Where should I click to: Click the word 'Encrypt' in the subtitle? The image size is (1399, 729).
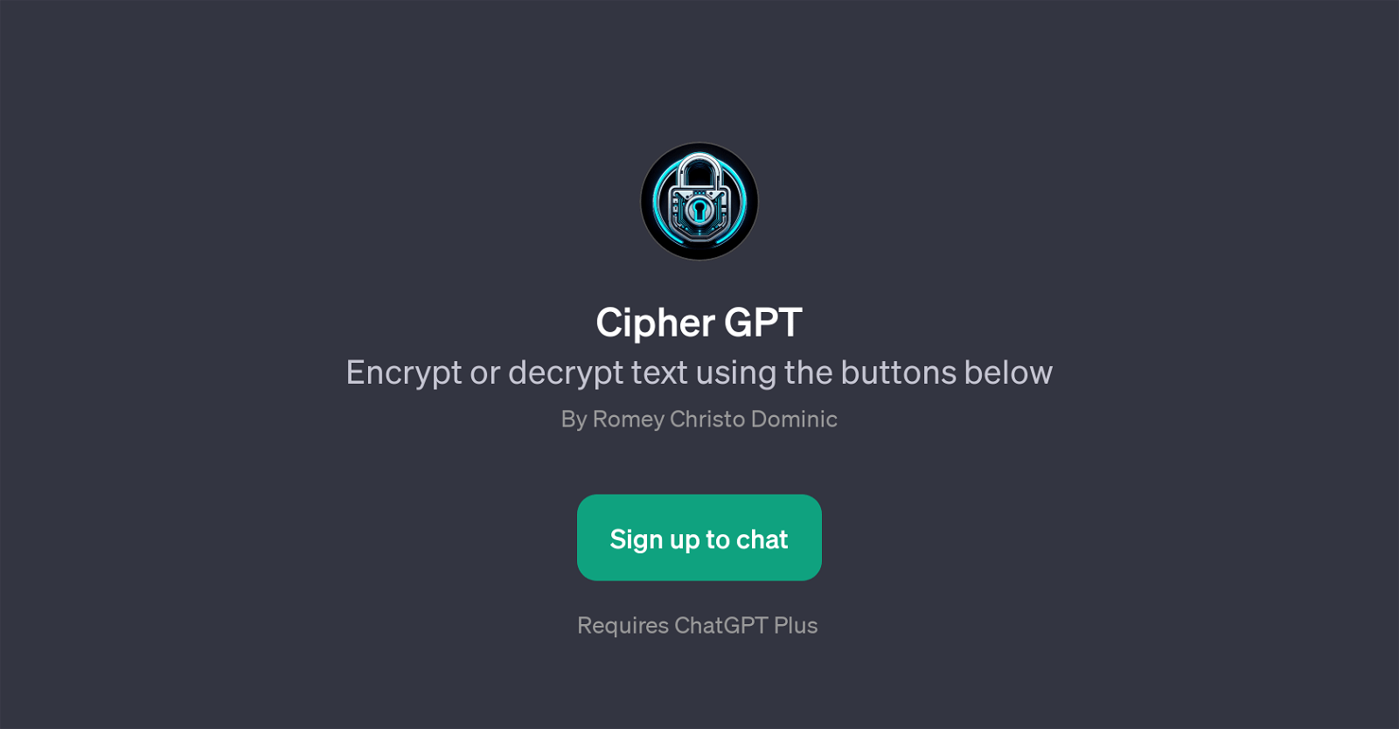[x=404, y=373]
